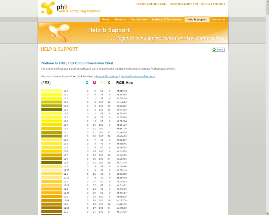The height and width of the screenshot is (215, 269).
Task: Click hex value #ffff7d
Action: pyautogui.click(x=121, y=91)
